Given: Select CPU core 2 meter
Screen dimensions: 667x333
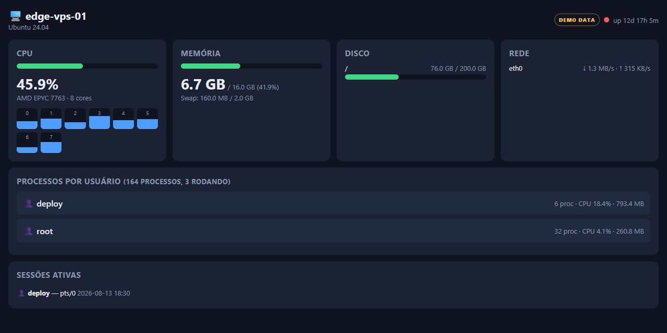Looking at the screenshot, I should pos(75,119).
